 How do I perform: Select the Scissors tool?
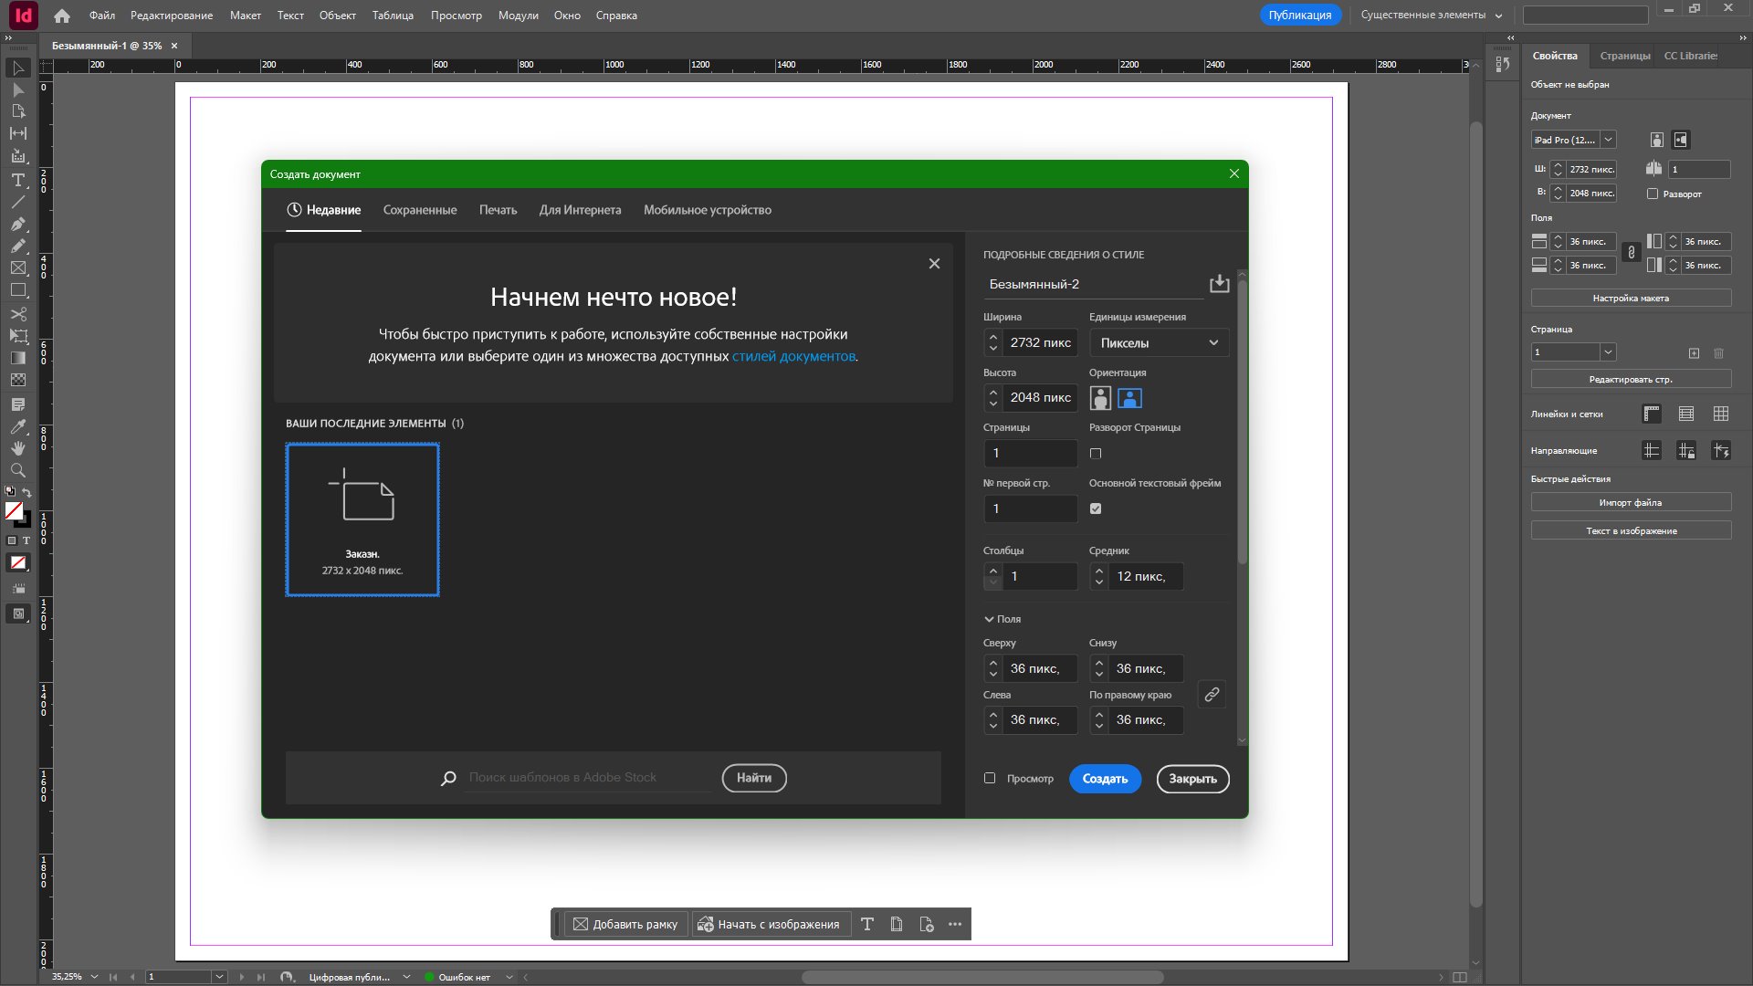pos(17,314)
